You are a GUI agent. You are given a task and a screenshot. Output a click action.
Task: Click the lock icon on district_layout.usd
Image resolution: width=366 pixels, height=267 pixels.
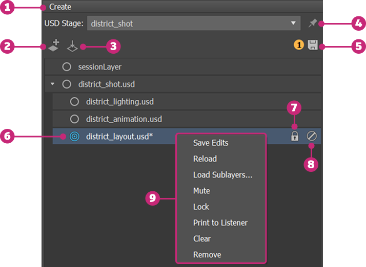coord(295,136)
